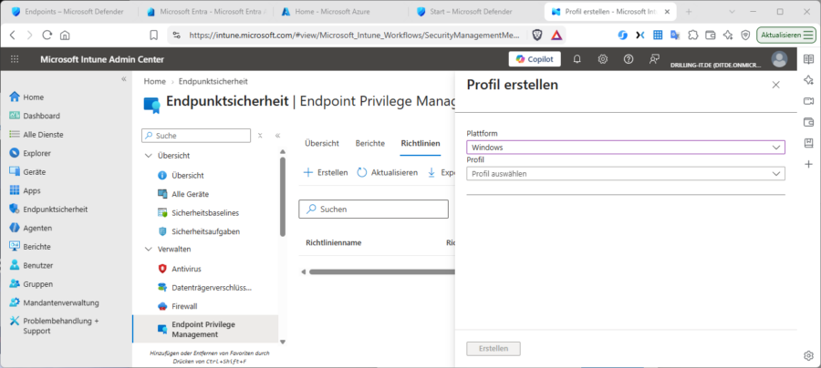Open Benutzer in left navigation
The width and height of the screenshot is (821, 368).
[x=31, y=266]
